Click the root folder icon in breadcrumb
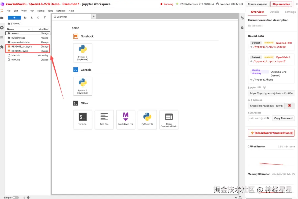 [9, 23]
